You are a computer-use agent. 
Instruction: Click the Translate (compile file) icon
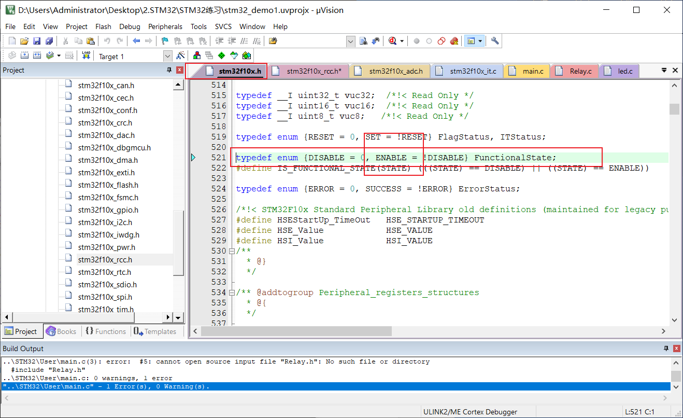[12, 55]
